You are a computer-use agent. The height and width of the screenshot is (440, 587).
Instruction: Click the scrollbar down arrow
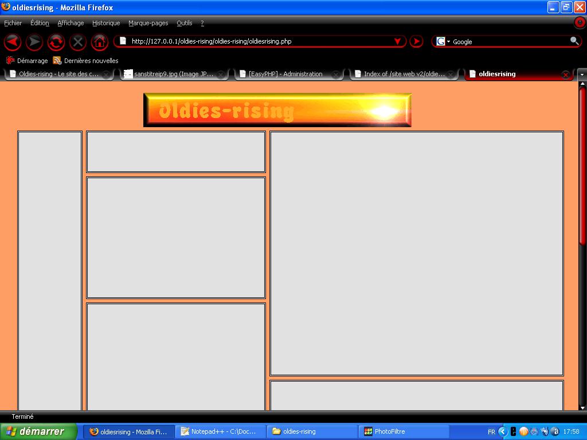click(582, 407)
